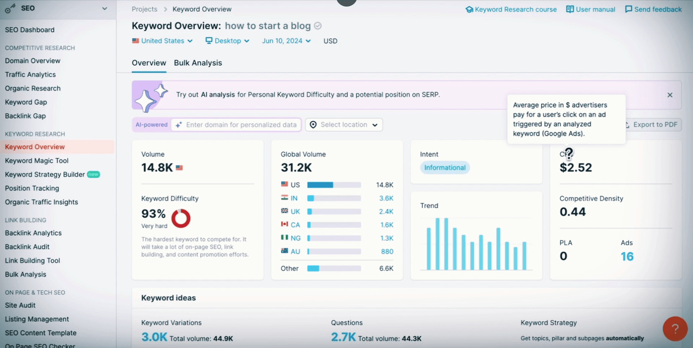The height and width of the screenshot is (348, 693).
Task: Click the user manual book icon
Action: point(570,10)
